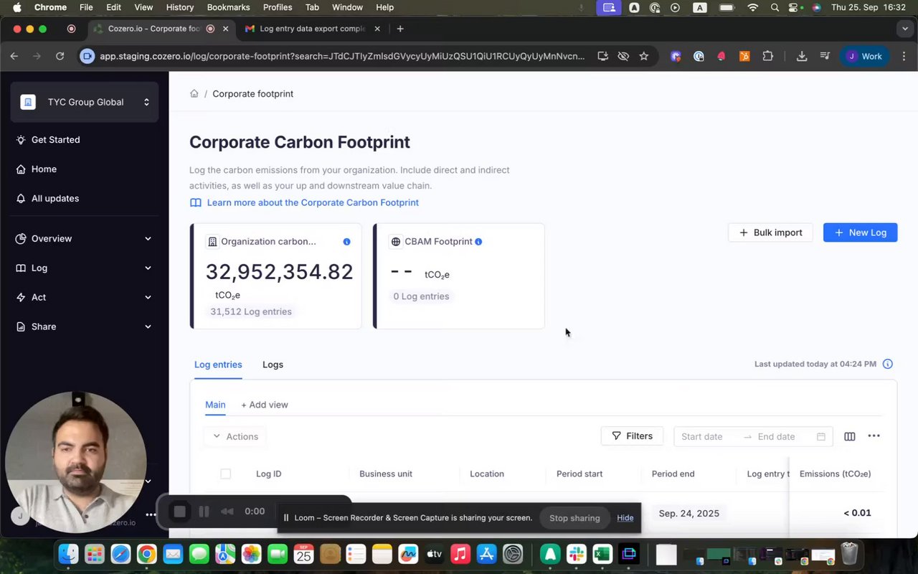Open the Filters button
The width and height of the screenshot is (918, 574).
click(632, 436)
